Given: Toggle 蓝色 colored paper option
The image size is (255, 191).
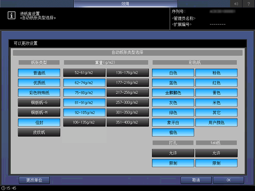Looking at the screenshot, I should (x=173, y=83).
